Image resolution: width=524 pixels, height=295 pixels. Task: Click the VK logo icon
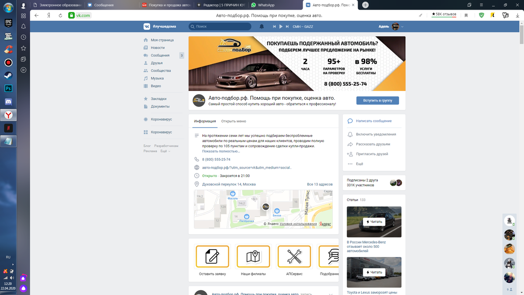click(147, 26)
